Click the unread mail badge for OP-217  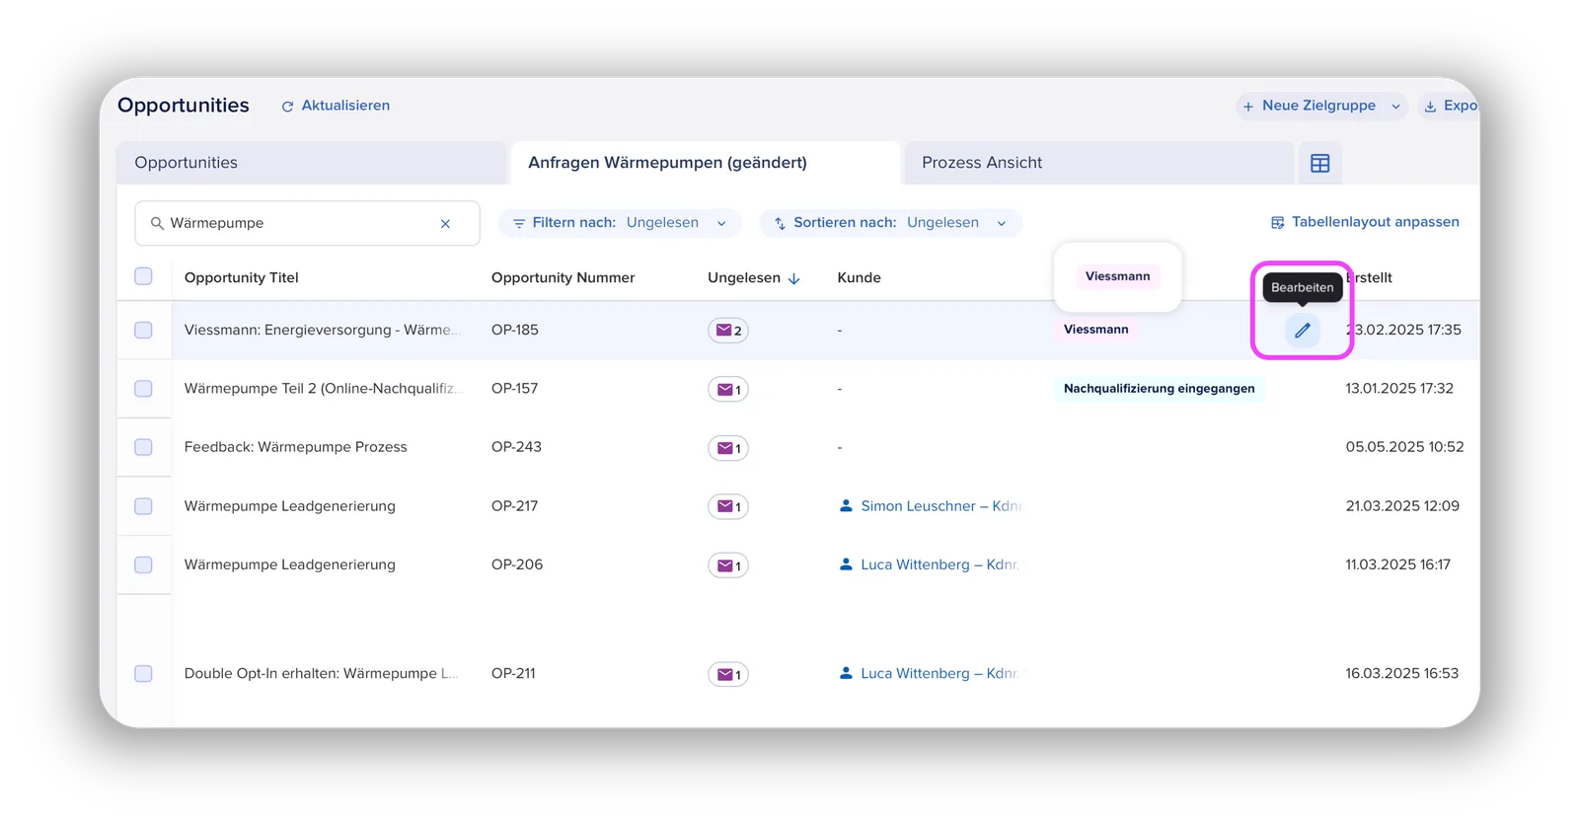point(728,507)
